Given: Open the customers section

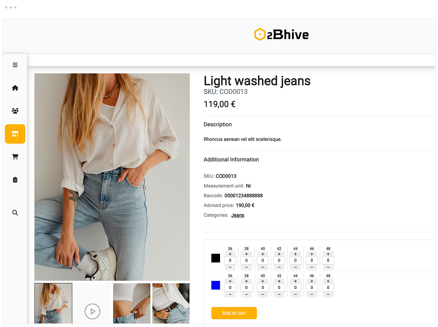Looking at the screenshot, I should point(15,111).
